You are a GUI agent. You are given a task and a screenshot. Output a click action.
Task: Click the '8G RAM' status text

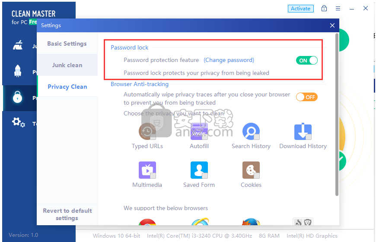[269, 236]
